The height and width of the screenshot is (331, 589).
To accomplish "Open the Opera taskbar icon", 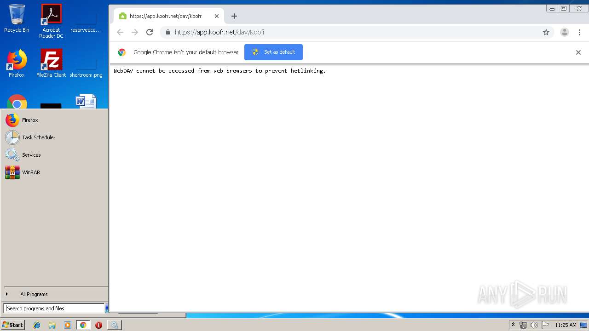I will point(98,325).
